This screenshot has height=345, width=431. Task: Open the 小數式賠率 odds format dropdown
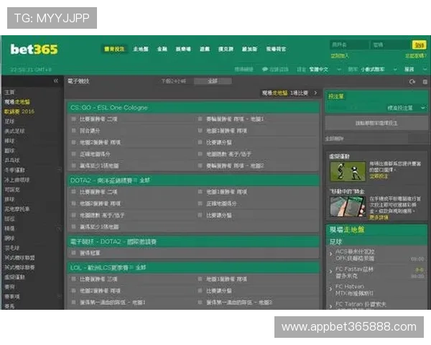379,69
